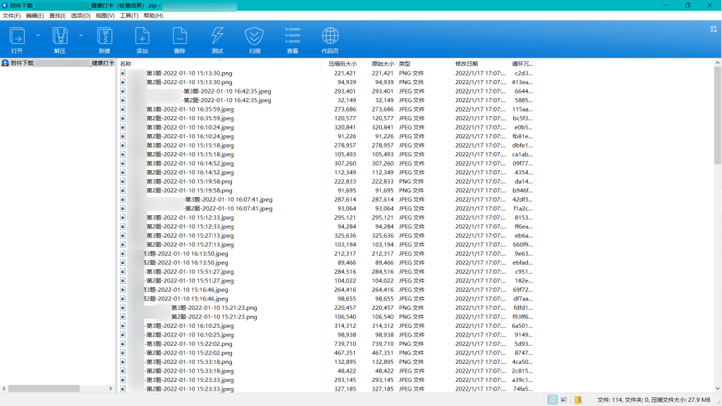Click the yellow archive folder icon in status bar
The height and width of the screenshot is (406, 722).
click(x=578, y=399)
